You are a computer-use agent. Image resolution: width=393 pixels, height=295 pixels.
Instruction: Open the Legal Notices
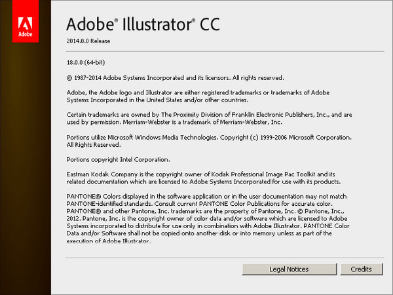click(x=289, y=269)
